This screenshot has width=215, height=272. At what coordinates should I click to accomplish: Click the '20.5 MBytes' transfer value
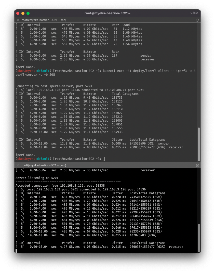(x=70, y=235)
